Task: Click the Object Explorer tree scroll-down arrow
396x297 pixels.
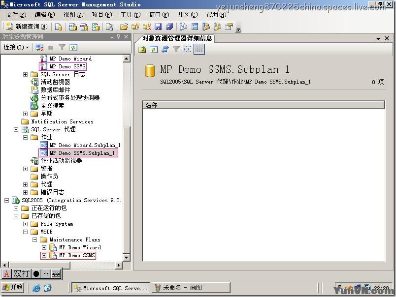Action: pyautogui.click(x=127, y=258)
